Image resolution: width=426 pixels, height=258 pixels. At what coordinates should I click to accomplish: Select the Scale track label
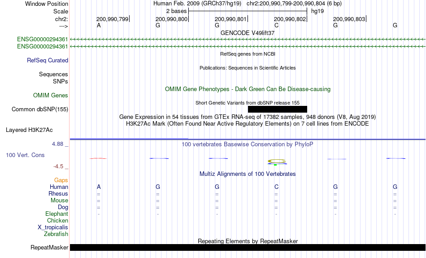pos(61,11)
